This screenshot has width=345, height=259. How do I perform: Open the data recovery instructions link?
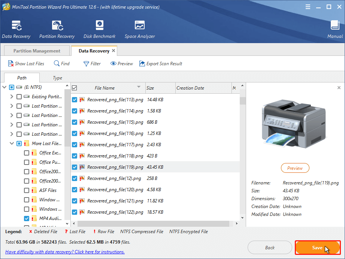[63, 252]
